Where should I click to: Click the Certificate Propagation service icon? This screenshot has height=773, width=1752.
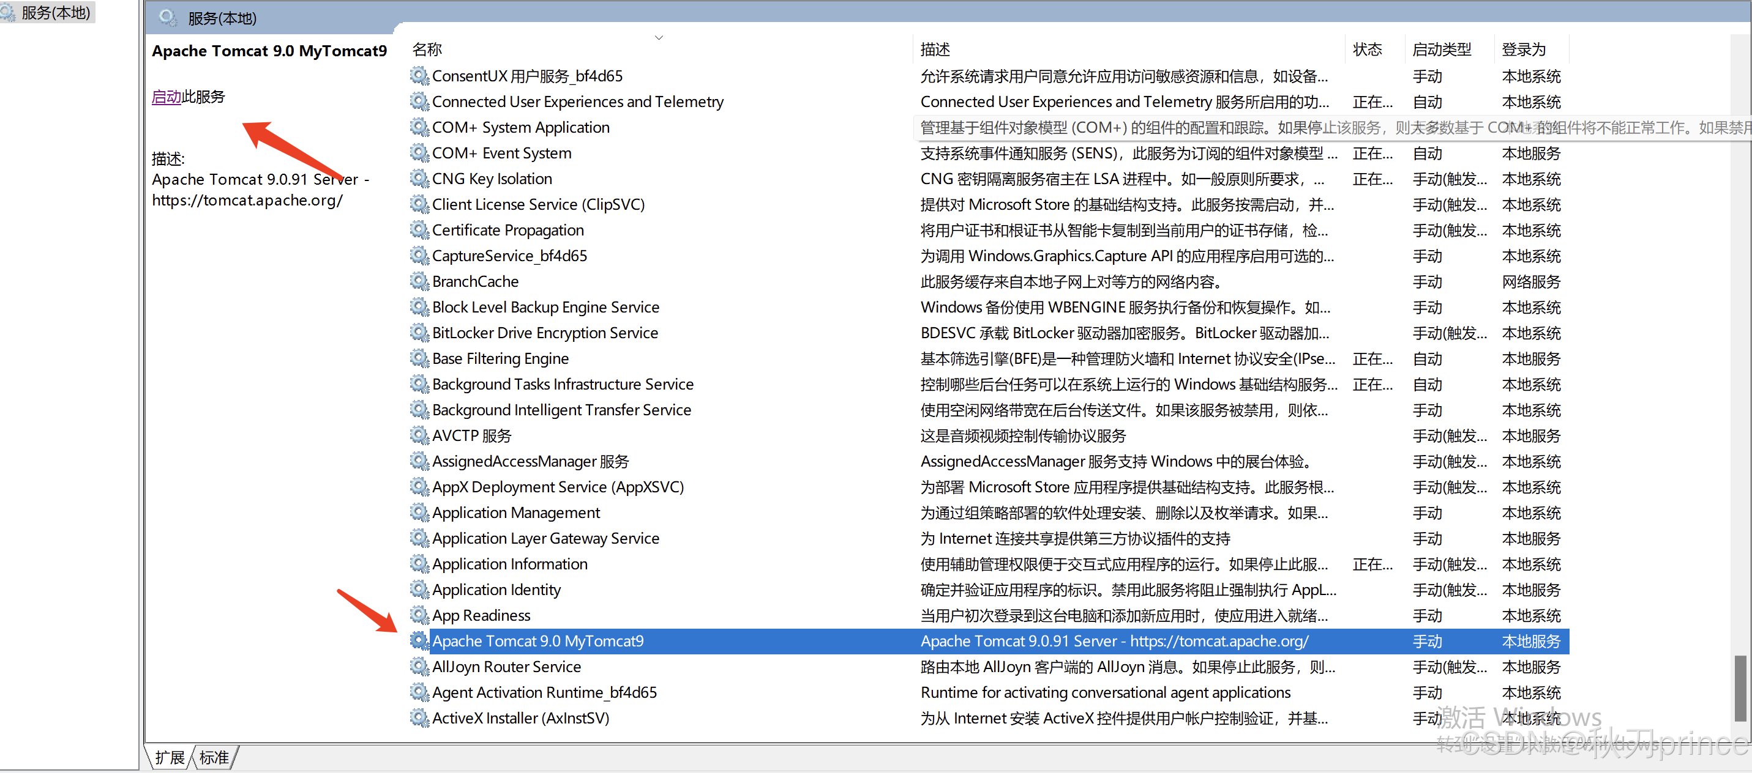[420, 229]
